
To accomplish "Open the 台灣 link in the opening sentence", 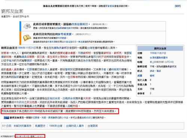I will (x=90, y=48).
